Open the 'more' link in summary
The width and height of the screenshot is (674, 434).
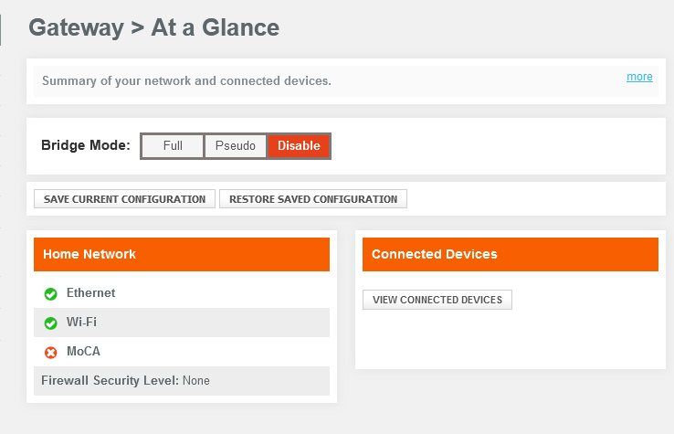point(639,77)
